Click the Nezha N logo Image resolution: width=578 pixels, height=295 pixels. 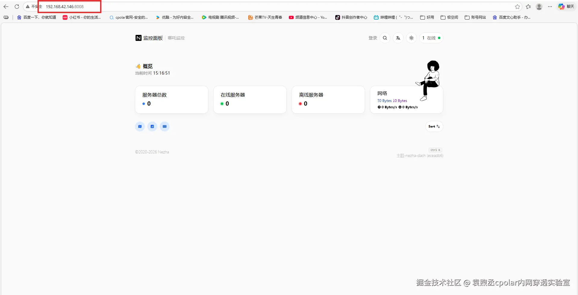(x=138, y=38)
